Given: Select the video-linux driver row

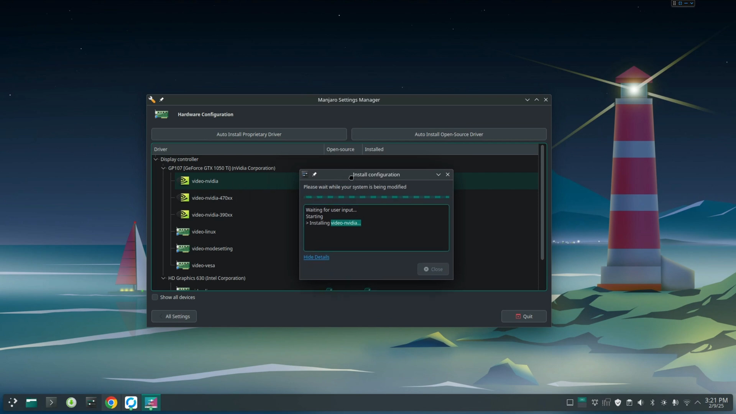Looking at the screenshot, I should (x=237, y=232).
